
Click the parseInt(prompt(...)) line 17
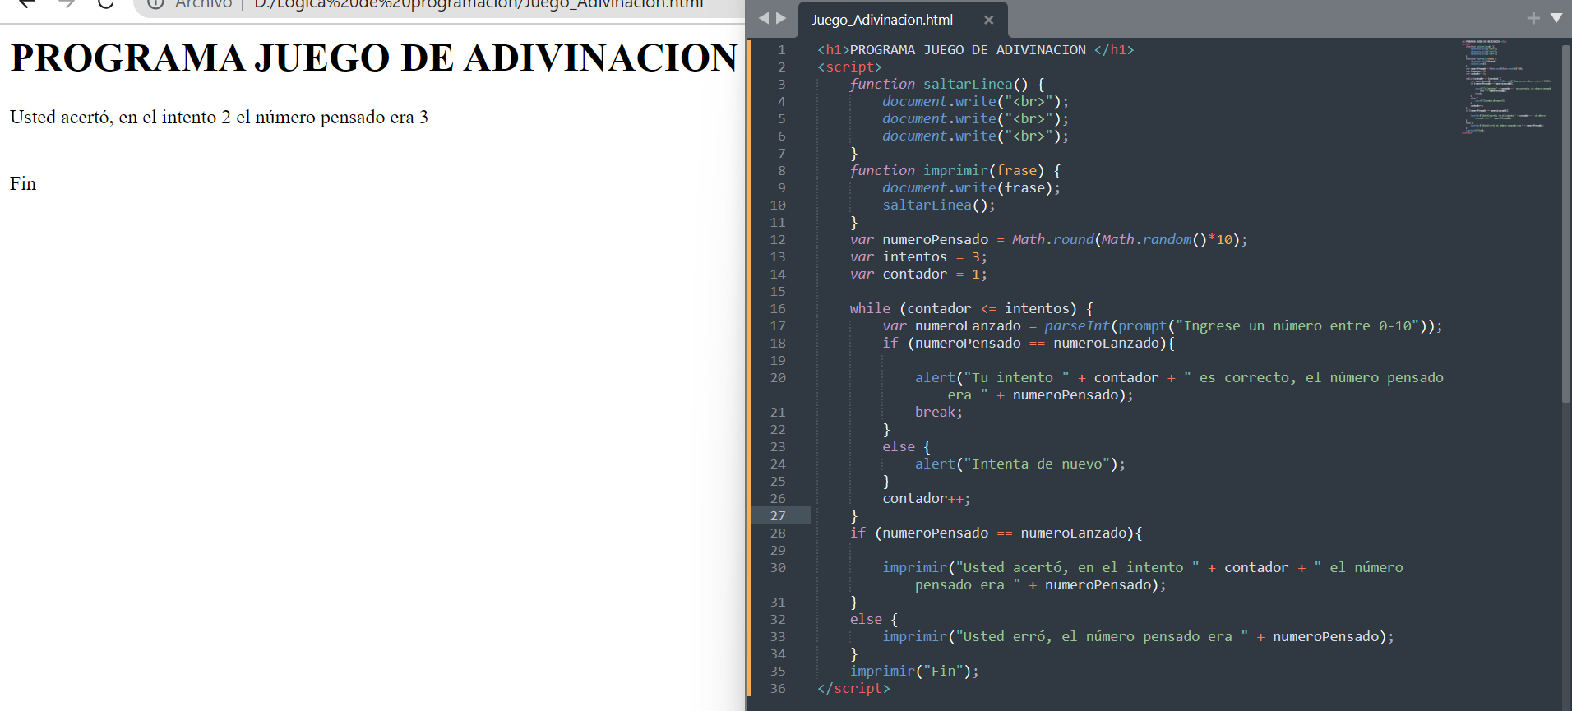click(1163, 326)
